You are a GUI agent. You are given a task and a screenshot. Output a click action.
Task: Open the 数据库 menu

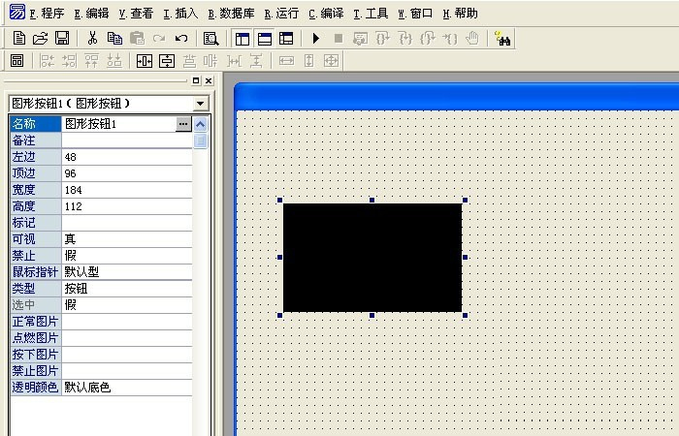tap(231, 14)
